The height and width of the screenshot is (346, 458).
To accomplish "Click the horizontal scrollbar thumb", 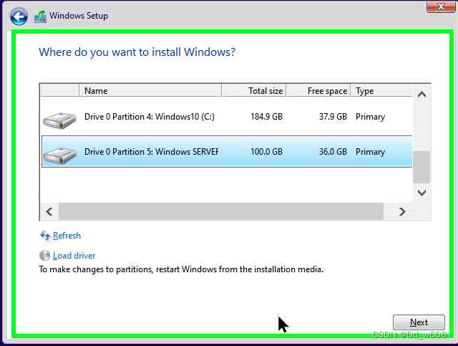I will pyautogui.click(x=221, y=211).
